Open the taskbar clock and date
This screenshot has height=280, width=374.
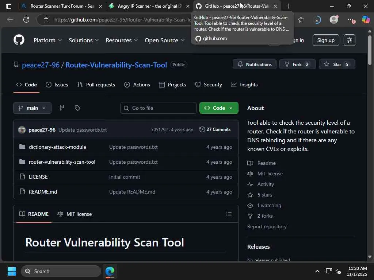[357, 271]
